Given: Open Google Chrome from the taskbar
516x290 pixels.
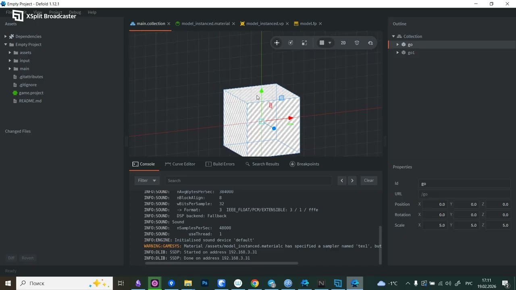Looking at the screenshot, I should click(x=255, y=283).
